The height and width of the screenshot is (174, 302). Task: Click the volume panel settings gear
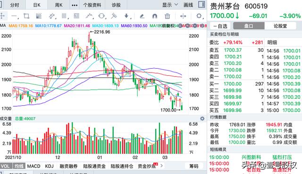point(202,119)
